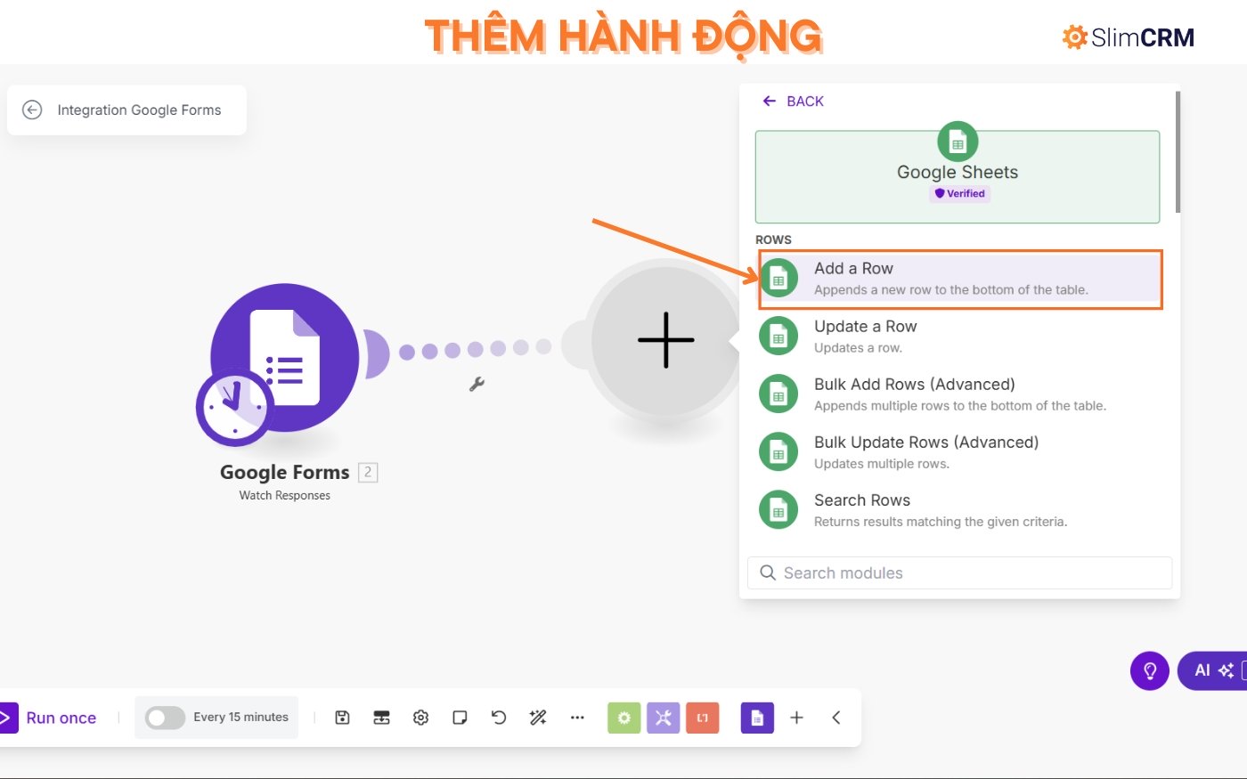Image resolution: width=1247 pixels, height=779 pixels.
Task: Click the import/export blueprint icon
Action: click(x=381, y=718)
